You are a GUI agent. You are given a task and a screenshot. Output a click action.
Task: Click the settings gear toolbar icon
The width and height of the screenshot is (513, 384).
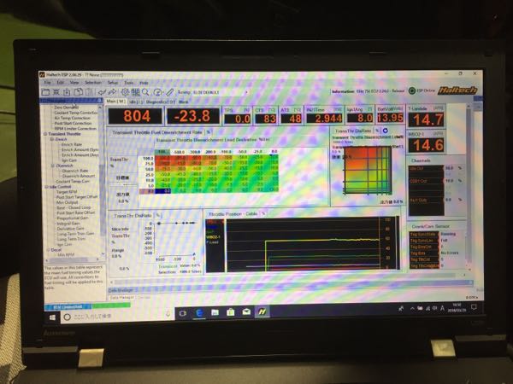coord(125,91)
